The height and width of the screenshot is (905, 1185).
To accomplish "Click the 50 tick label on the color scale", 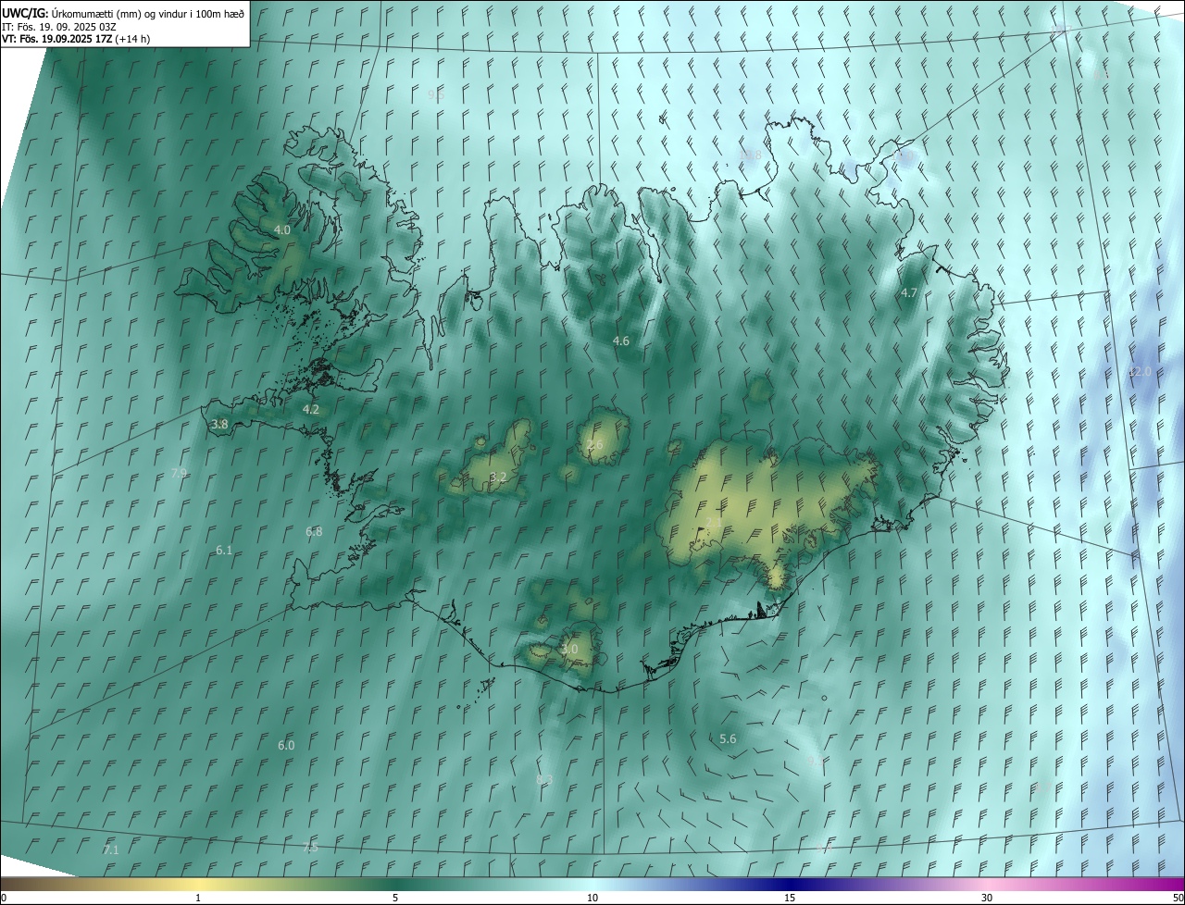I will coord(1178,898).
